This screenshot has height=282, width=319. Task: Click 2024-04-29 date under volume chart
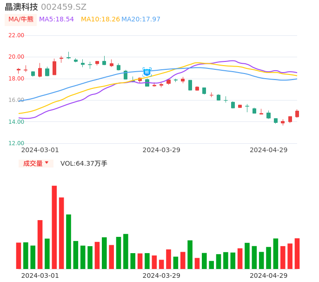coord(269,275)
